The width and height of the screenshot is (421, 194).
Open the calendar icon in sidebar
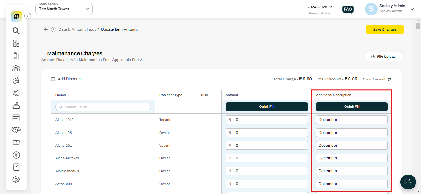(16, 118)
